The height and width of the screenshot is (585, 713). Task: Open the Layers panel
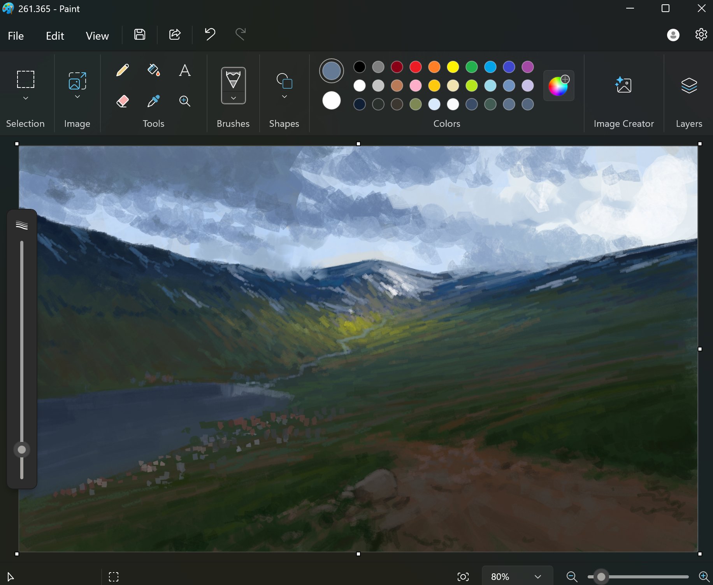(x=689, y=85)
